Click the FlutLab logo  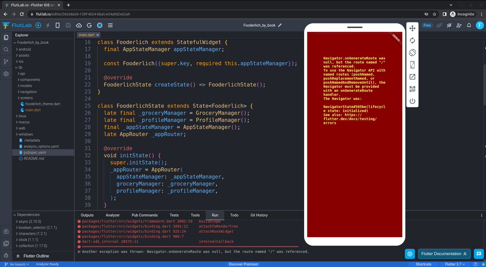point(16,25)
